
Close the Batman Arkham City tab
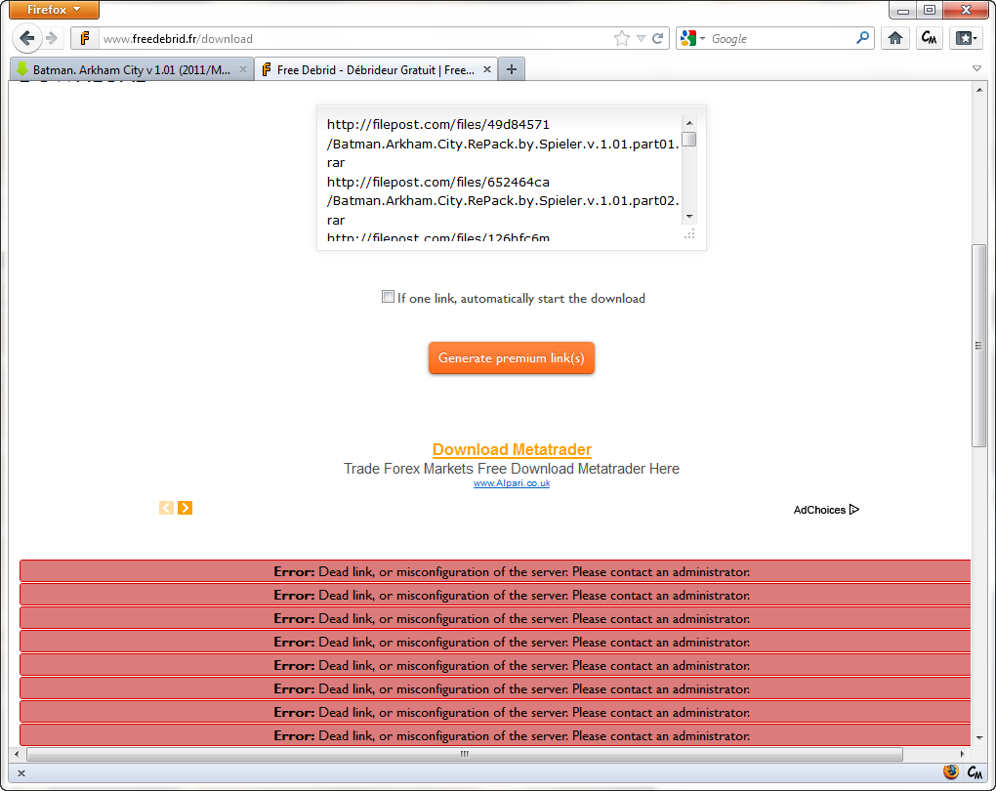tap(242, 69)
